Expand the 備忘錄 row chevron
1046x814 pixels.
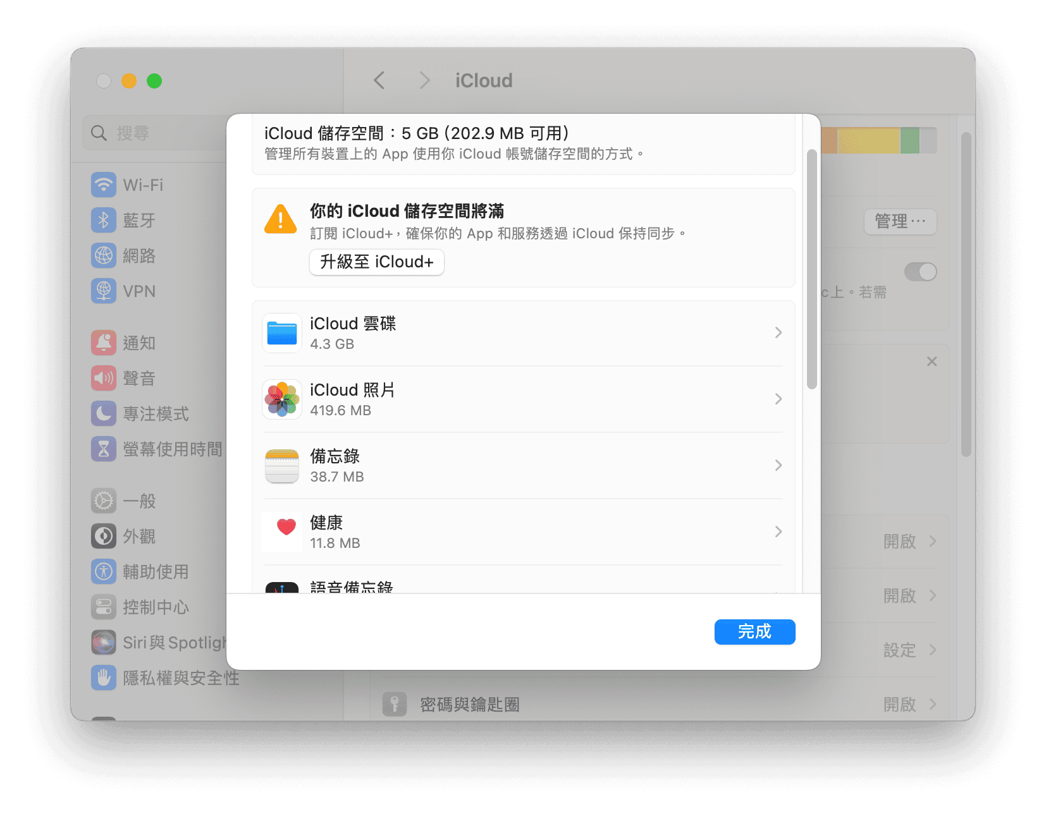tap(778, 465)
